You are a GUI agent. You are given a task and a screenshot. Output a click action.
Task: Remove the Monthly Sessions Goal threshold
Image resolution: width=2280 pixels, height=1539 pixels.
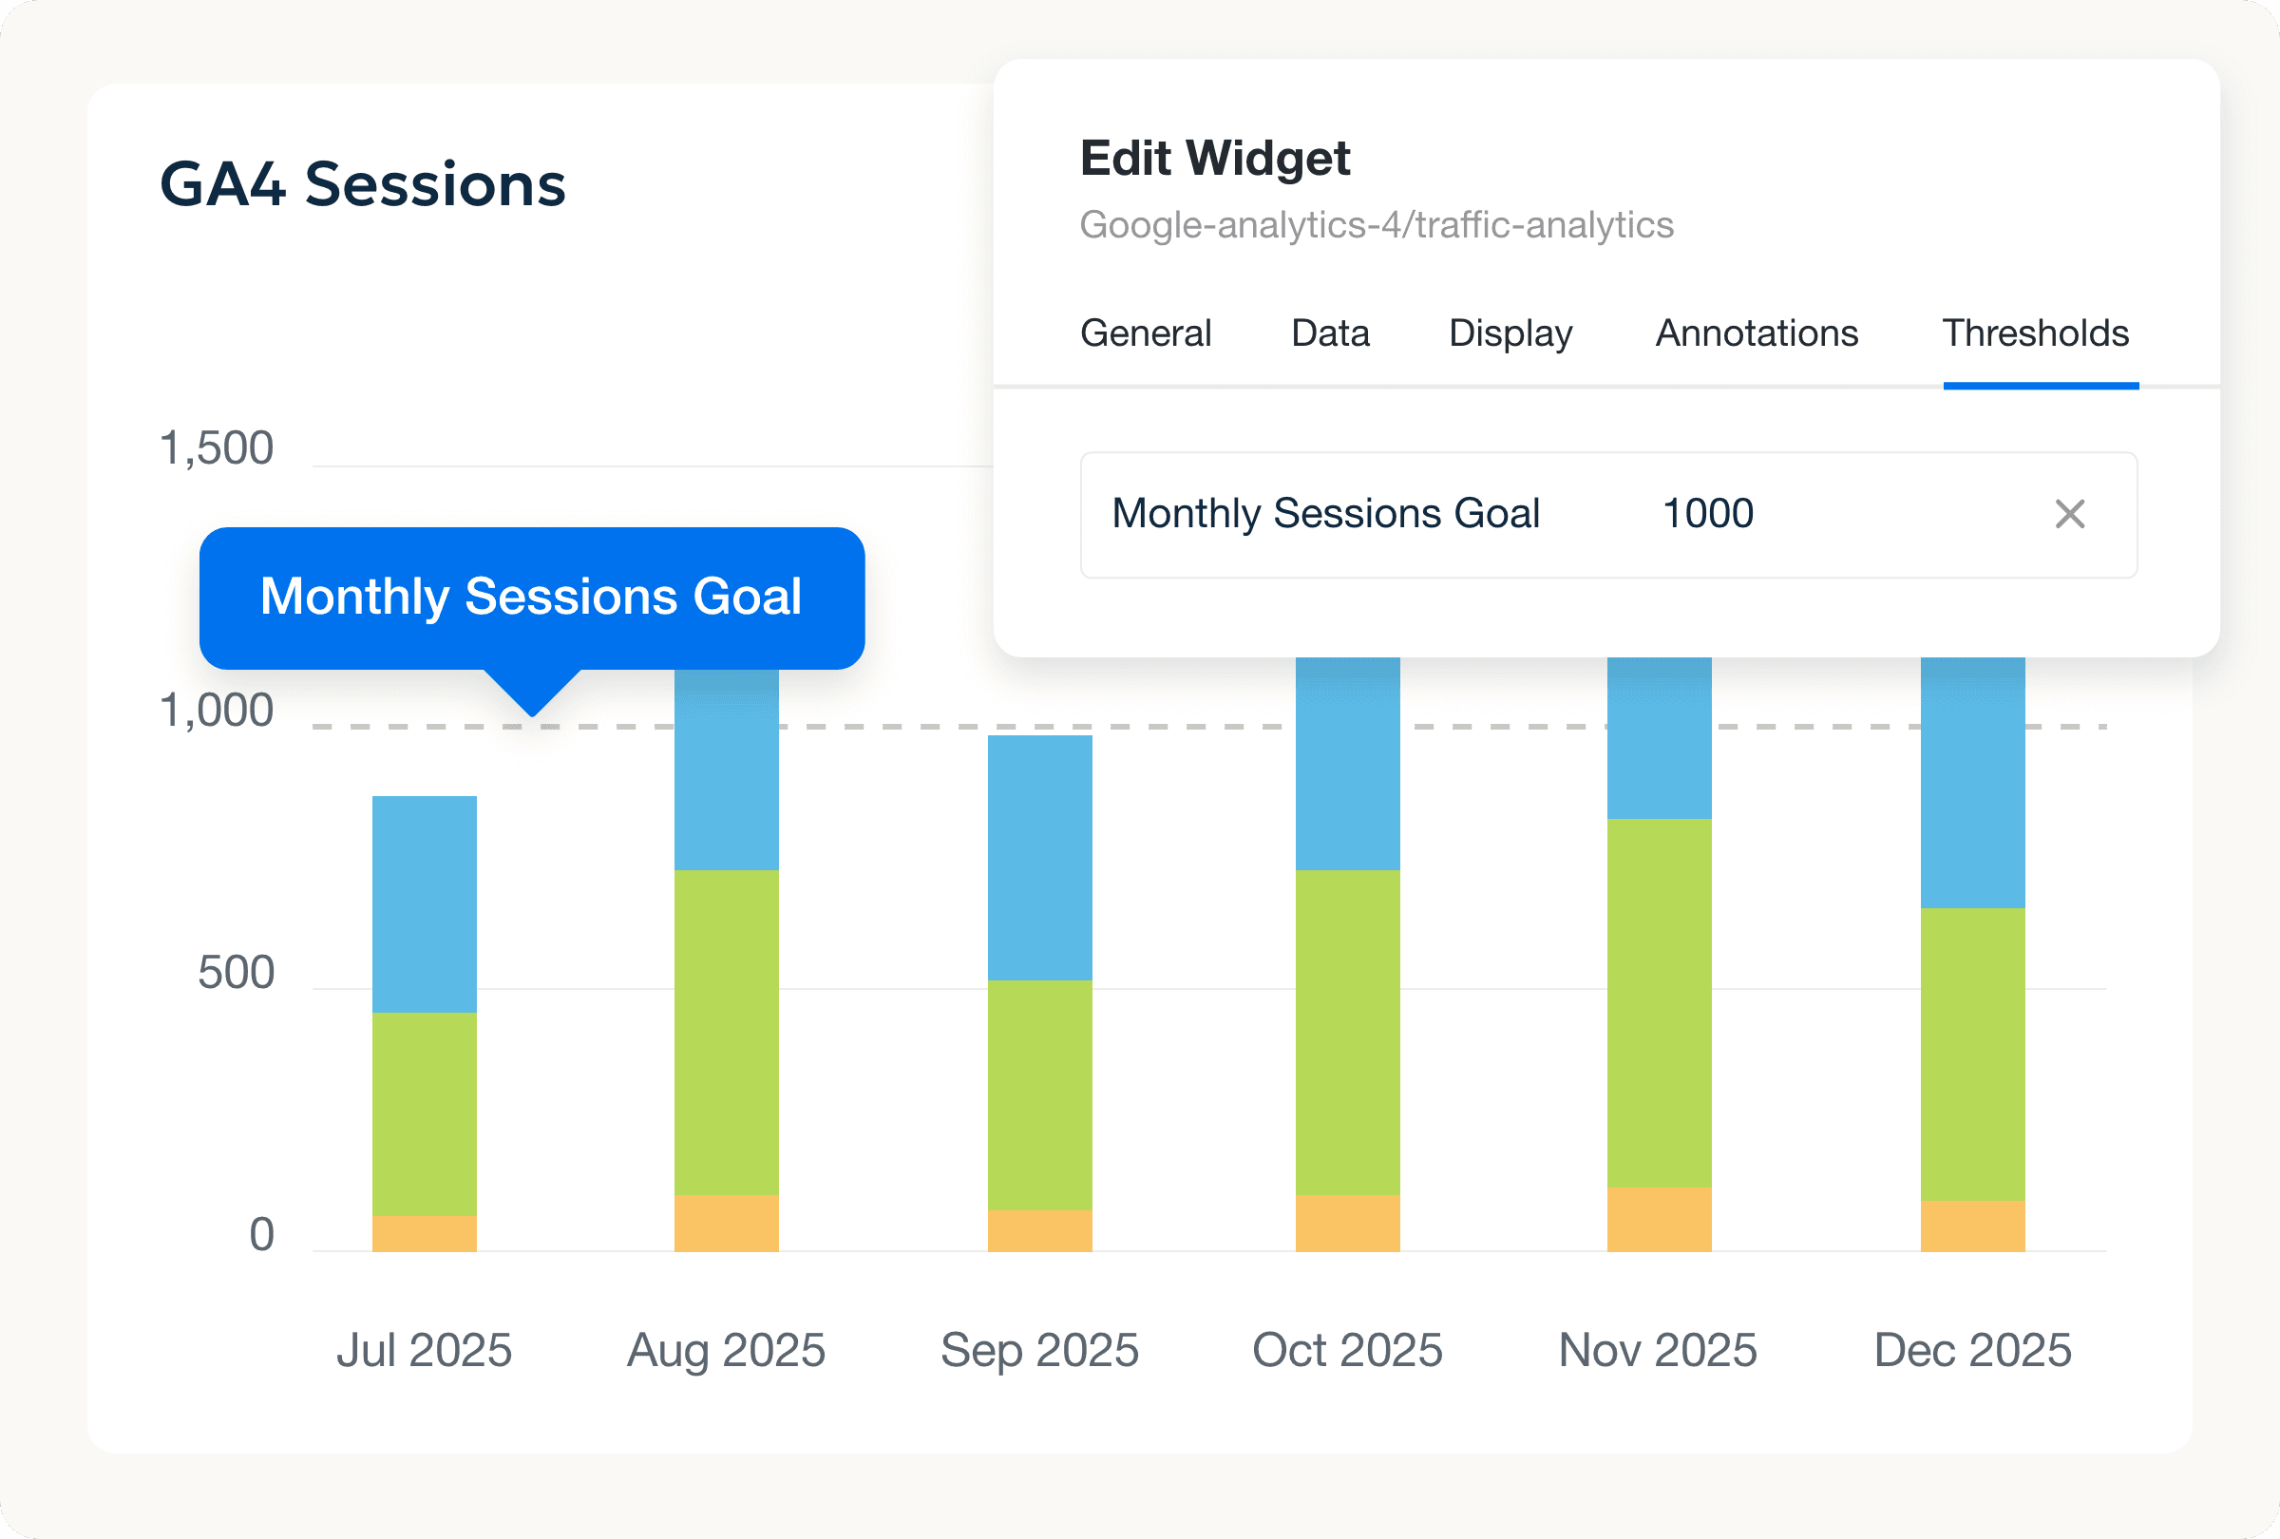(x=2069, y=514)
